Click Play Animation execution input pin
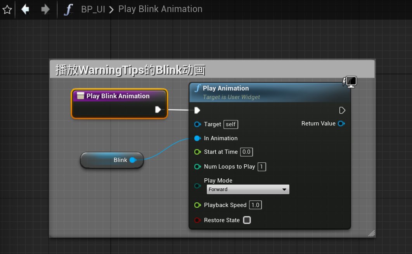412x254 pixels. pos(197,110)
